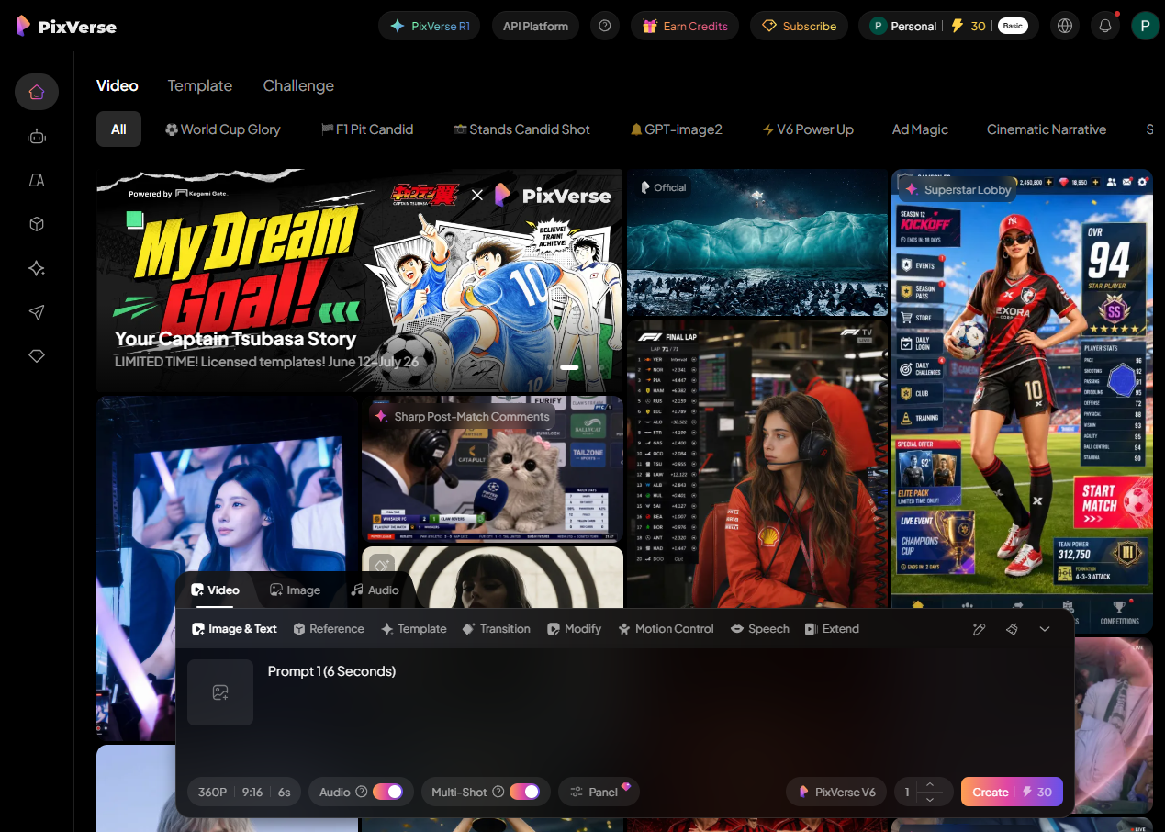Select Transition mode
1165x832 pixels.
(x=497, y=629)
